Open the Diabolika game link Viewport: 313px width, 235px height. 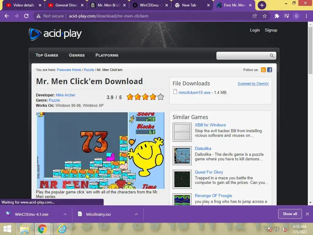click(203, 148)
